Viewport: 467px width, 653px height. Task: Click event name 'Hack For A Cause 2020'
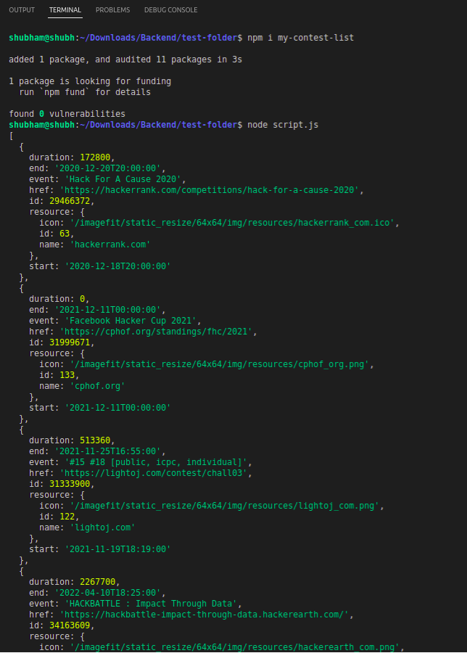[x=123, y=179]
